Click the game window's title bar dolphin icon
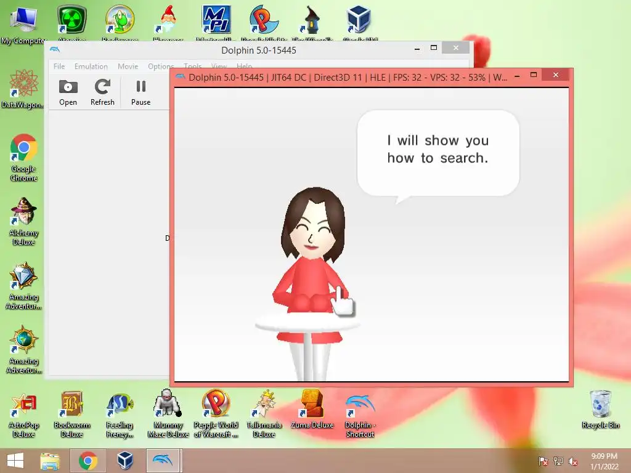The width and height of the screenshot is (631, 473). [181, 76]
